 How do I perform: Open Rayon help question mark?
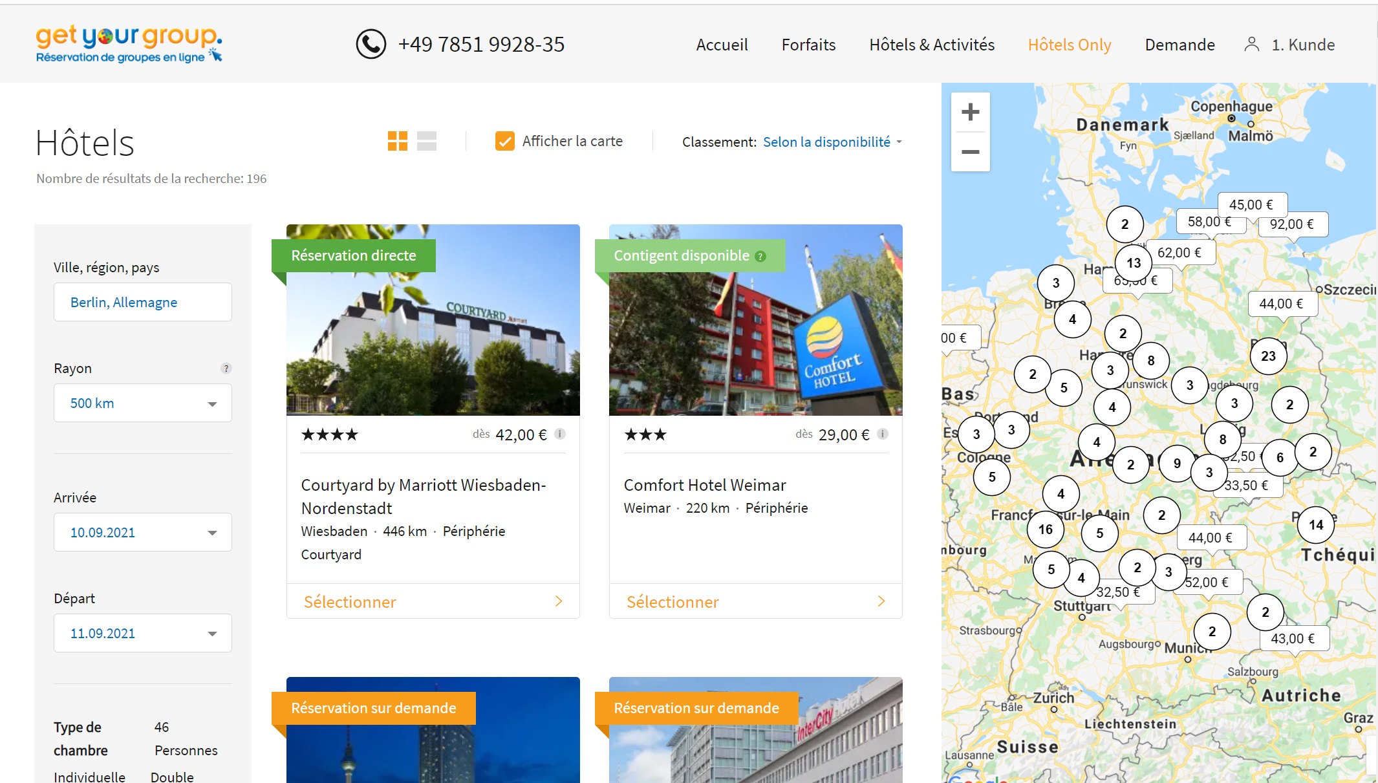pos(226,369)
